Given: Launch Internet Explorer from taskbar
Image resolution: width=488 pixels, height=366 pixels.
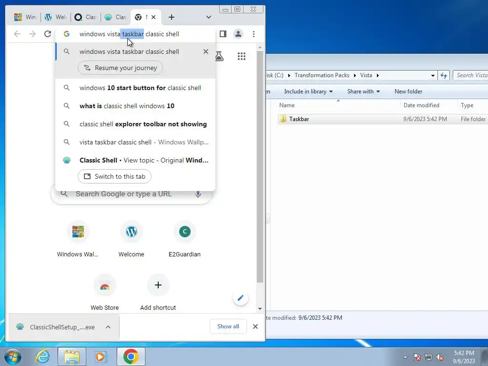Looking at the screenshot, I should (42, 356).
